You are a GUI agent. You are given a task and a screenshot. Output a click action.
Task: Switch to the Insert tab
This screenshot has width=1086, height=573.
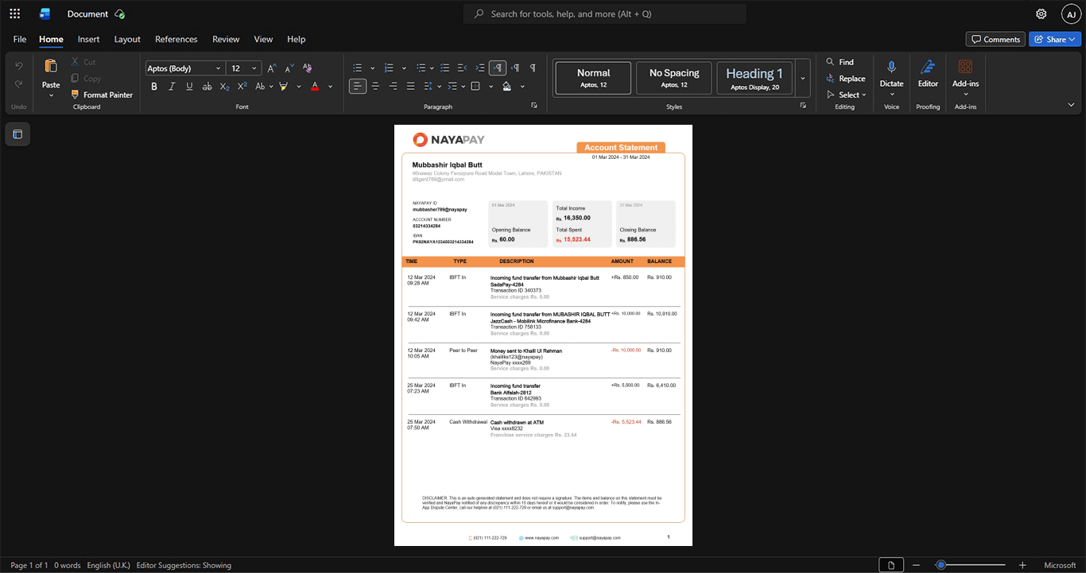click(89, 39)
